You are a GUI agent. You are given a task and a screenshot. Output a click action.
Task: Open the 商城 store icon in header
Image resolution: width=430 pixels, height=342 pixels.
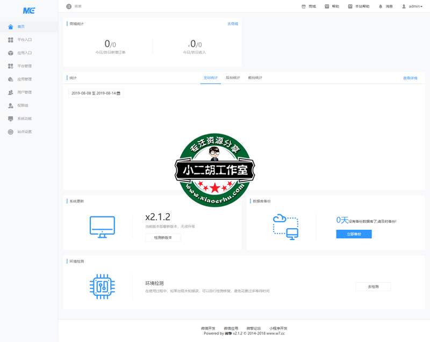304,6
